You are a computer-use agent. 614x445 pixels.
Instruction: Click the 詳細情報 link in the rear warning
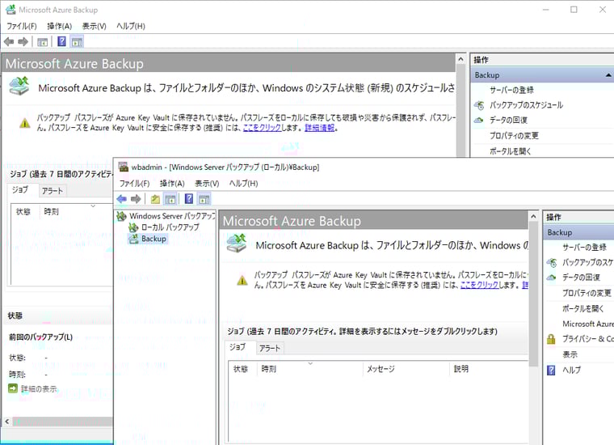pyautogui.click(x=320, y=128)
